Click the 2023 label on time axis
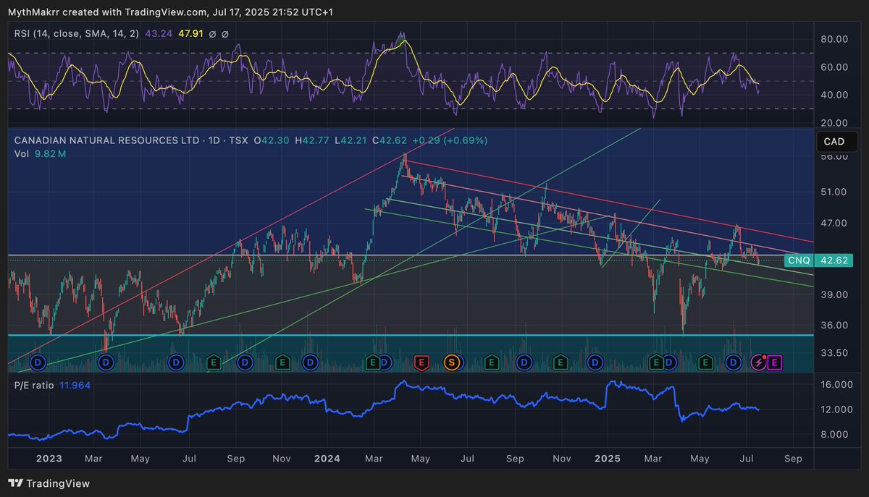The width and height of the screenshot is (869, 497). pyautogui.click(x=48, y=458)
